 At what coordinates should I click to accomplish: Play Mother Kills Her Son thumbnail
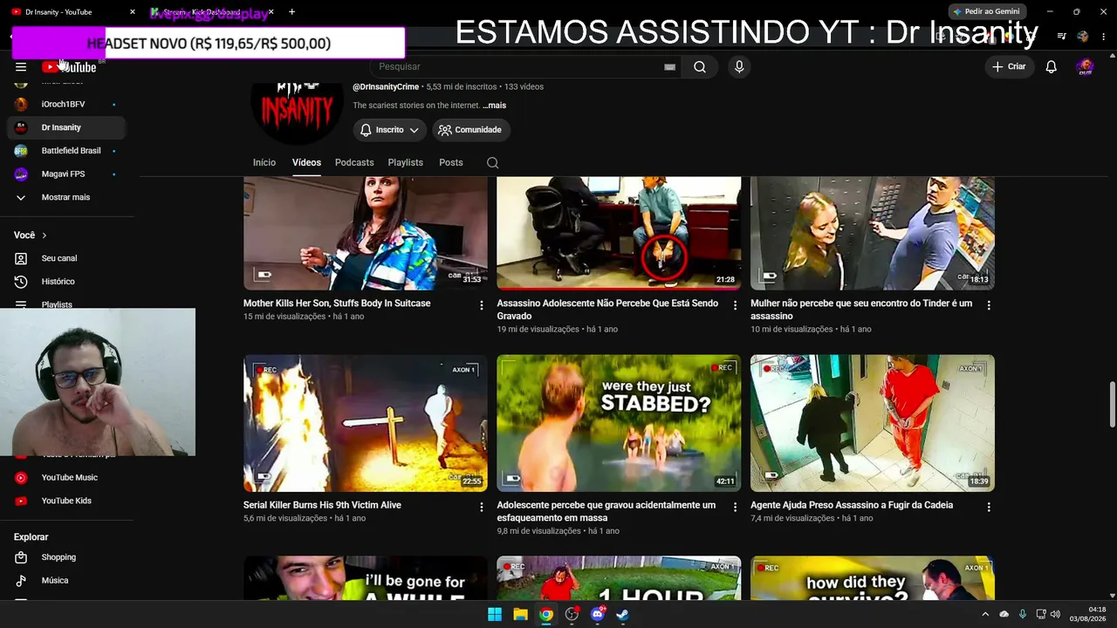pyautogui.click(x=366, y=233)
